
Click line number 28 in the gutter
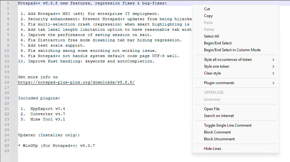pyautogui.click(x=7, y=146)
